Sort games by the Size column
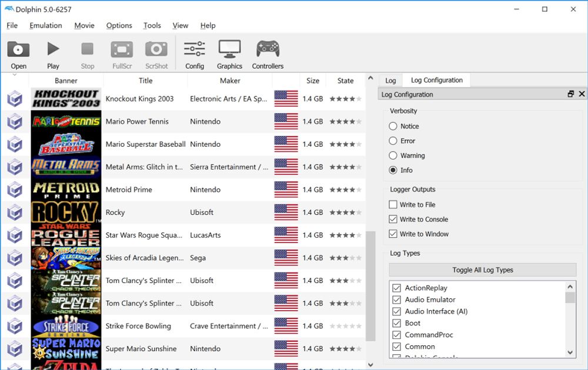588x370 pixels. click(x=312, y=80)
